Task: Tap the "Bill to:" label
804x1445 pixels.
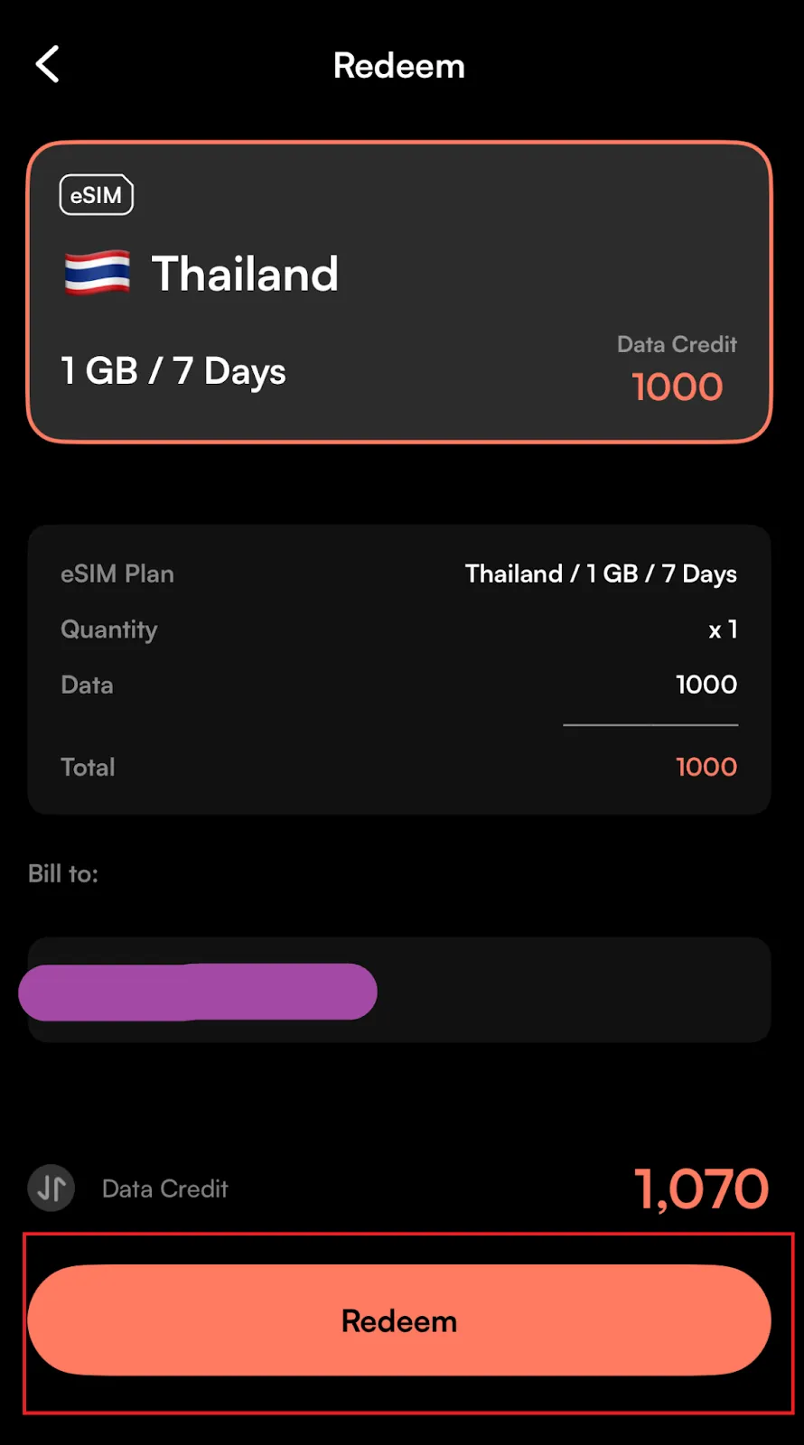Action: pos(63,874)
